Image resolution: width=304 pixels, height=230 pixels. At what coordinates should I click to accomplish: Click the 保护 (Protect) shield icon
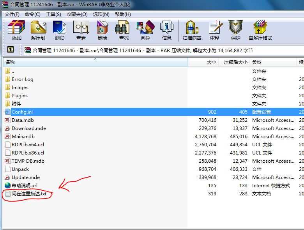(235, 27)
